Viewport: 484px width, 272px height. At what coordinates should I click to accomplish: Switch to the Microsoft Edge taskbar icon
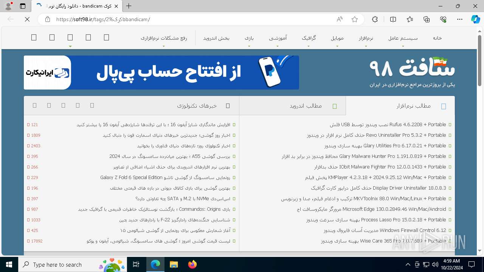click(155, 264)
